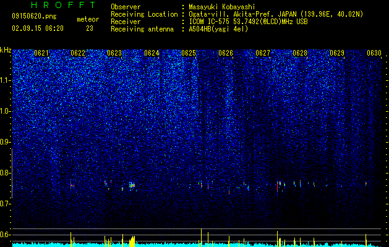Viewport: 389px width, 247px height.
Task: Click the date stamp 02.09.15 06:20
Action: point(38,28)
